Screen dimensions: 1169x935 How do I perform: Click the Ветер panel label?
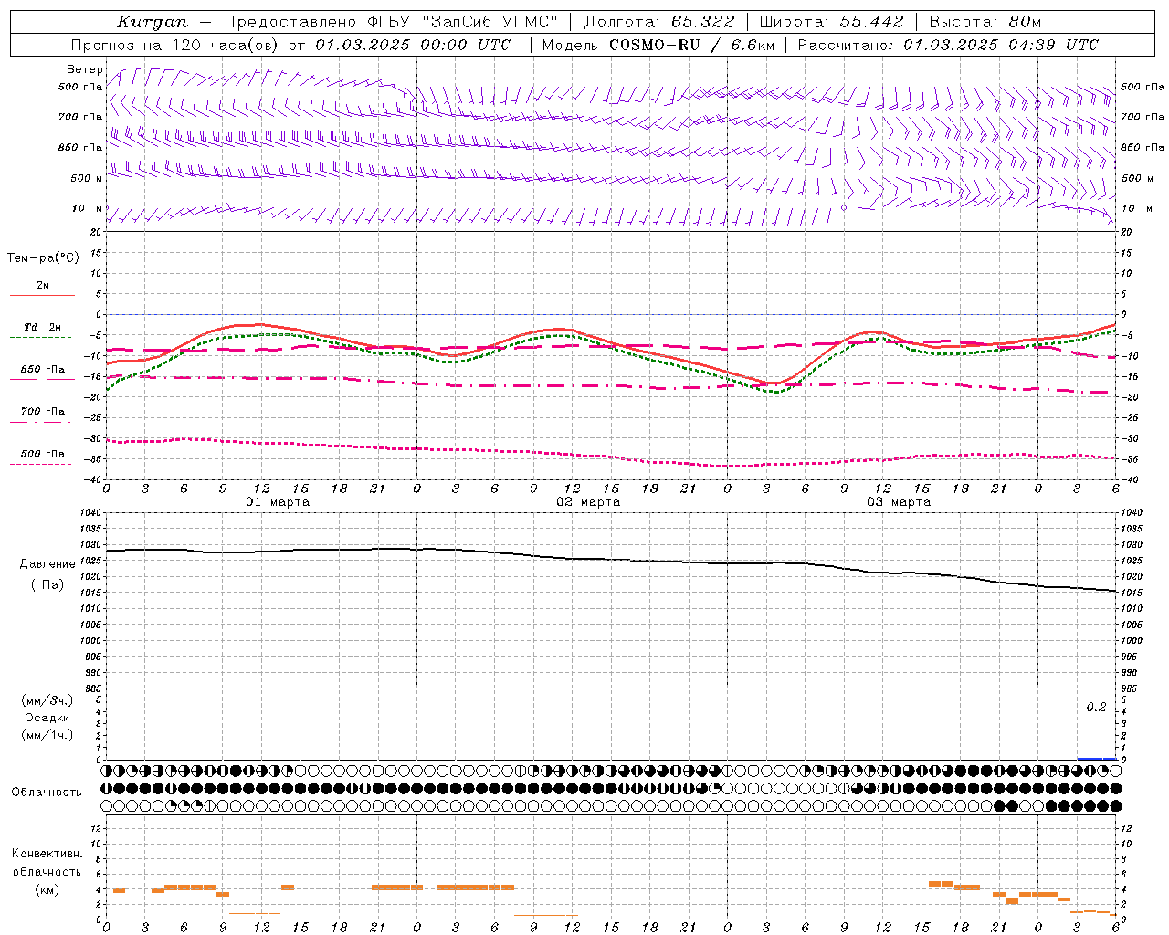point(85,69)
